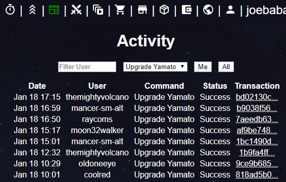Focus the Filter User input field
The image size is (286, 182).
pos(87,67)
